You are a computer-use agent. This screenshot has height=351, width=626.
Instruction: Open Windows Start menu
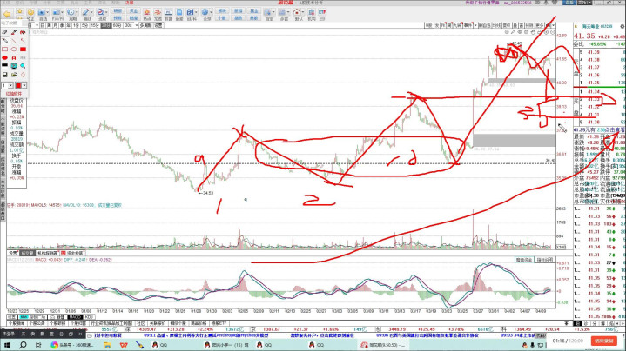(7, 345)
